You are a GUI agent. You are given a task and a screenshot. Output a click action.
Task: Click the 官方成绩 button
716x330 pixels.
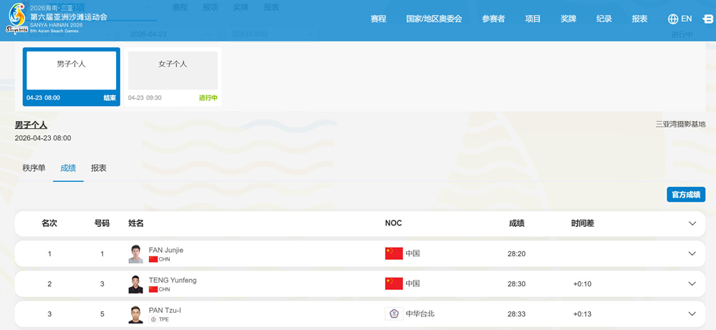click(685, 195)
